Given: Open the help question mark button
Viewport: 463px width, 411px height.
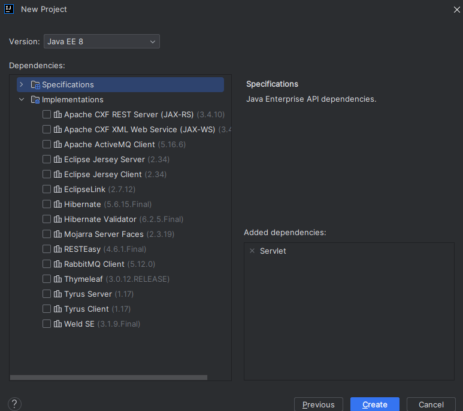Looking at the screenshot, I should tap(14, 404).
